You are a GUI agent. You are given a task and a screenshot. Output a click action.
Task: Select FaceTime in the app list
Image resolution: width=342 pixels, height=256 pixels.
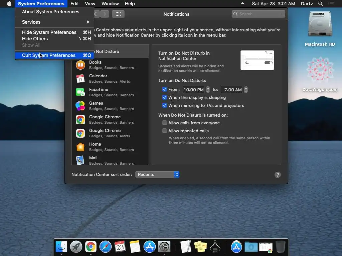coord(110,92)
